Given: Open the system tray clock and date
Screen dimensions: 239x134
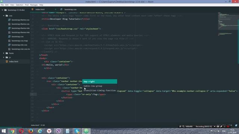Looking at the screenshot, I should pyautogui.click(x=232, y=131).
